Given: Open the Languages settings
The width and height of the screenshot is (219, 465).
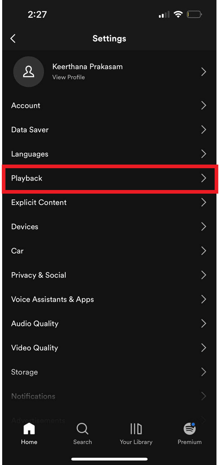Looking at the screenshot, I should [109, 154].
